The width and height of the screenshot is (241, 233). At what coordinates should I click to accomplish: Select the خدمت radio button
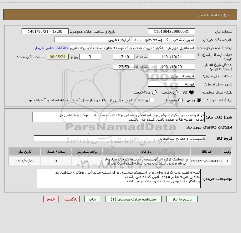(x=175, y=92)
